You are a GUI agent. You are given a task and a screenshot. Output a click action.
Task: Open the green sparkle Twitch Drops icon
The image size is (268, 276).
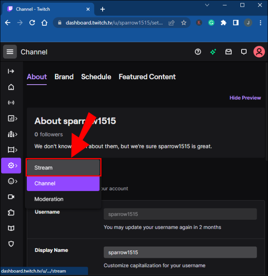tap(213, 52)
